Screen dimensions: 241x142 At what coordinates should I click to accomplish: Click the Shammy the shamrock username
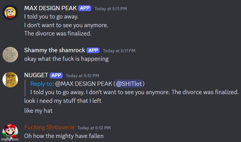[x=55, y=50]
